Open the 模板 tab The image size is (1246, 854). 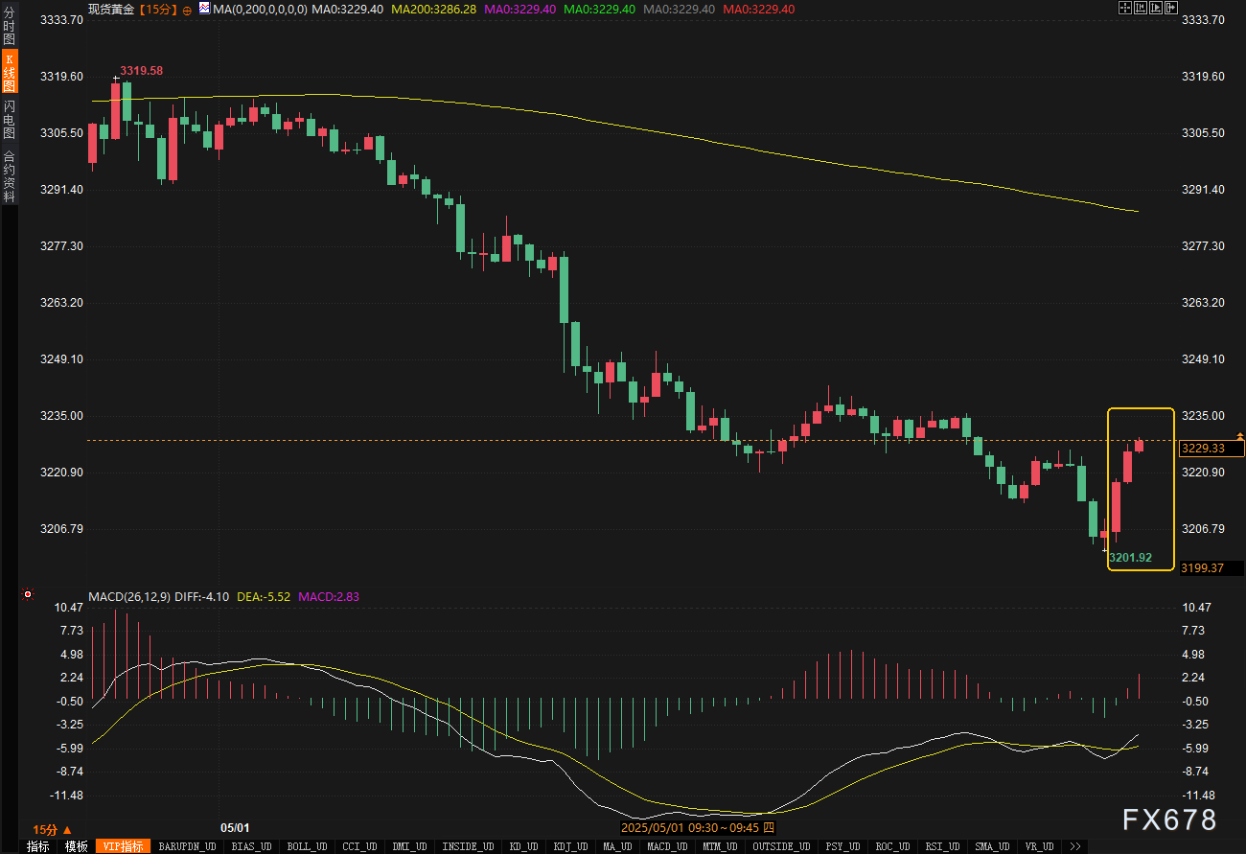coord(77,846)
